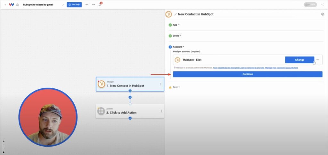This screenshot has height=155, width=328.
Task: Redo the last workflow change
Action: coord(93,4)
